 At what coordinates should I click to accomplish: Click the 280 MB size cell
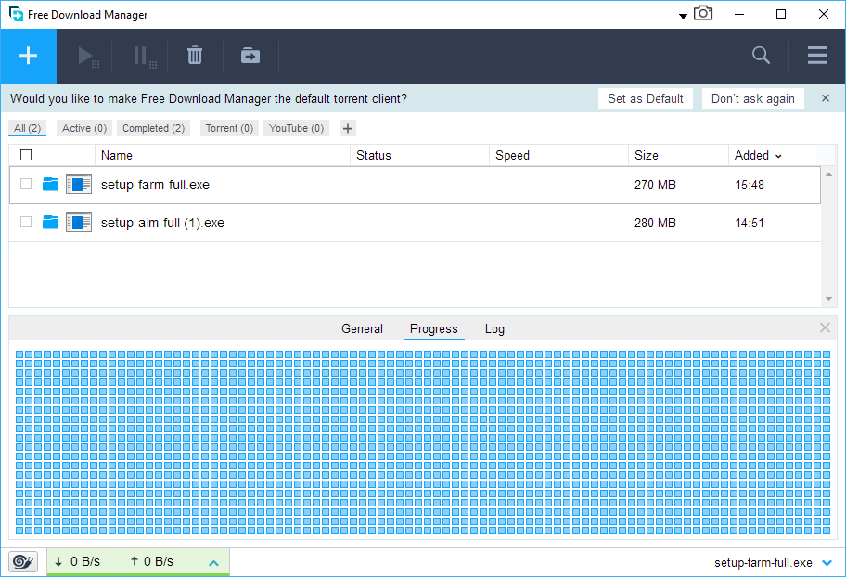point(655,223)
